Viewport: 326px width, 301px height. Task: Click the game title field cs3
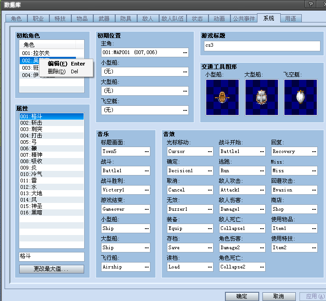(x=262, y=46)
